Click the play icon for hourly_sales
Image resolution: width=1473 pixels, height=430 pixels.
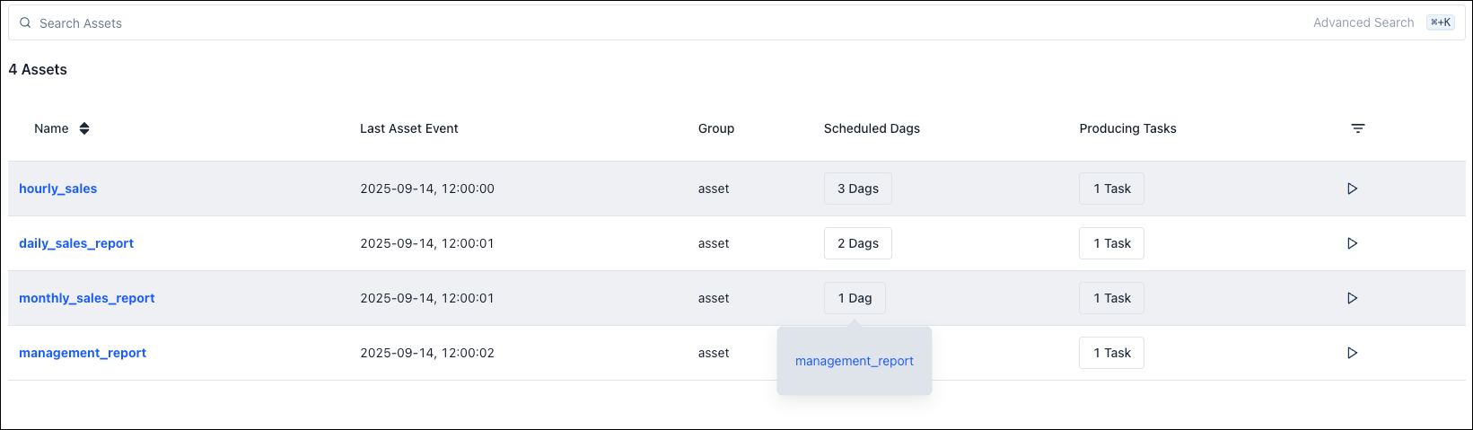point(1352,189)
